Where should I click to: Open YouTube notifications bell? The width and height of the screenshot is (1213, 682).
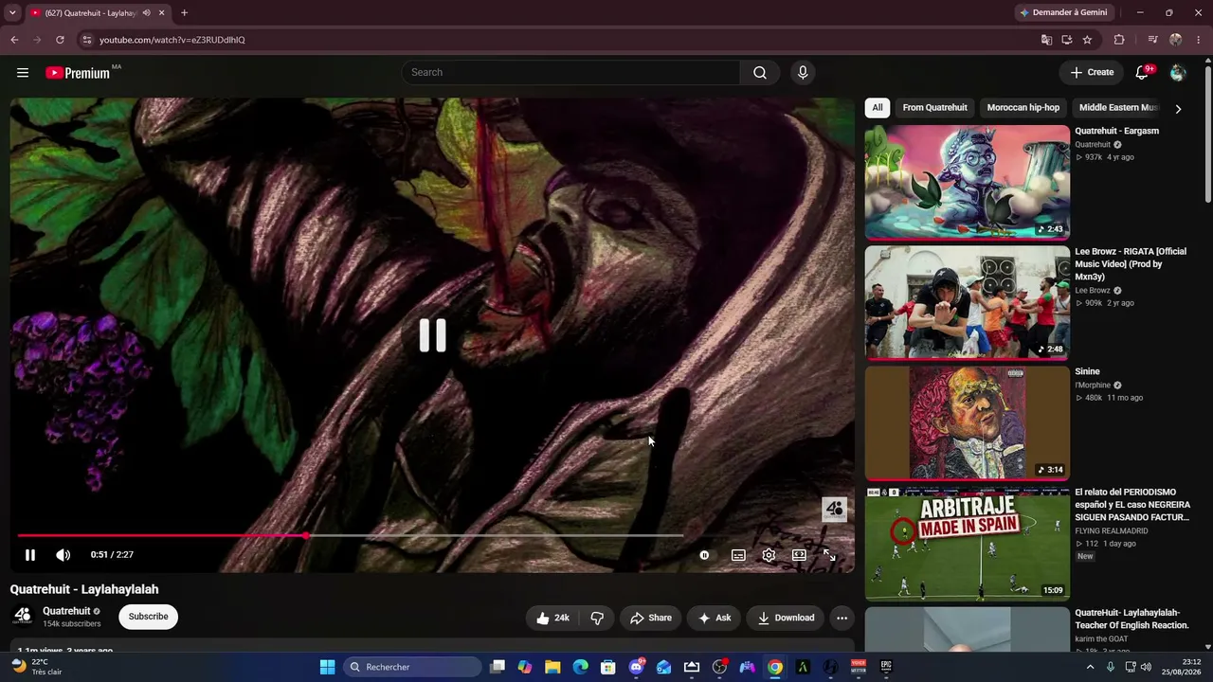(x=1143, y=73)
